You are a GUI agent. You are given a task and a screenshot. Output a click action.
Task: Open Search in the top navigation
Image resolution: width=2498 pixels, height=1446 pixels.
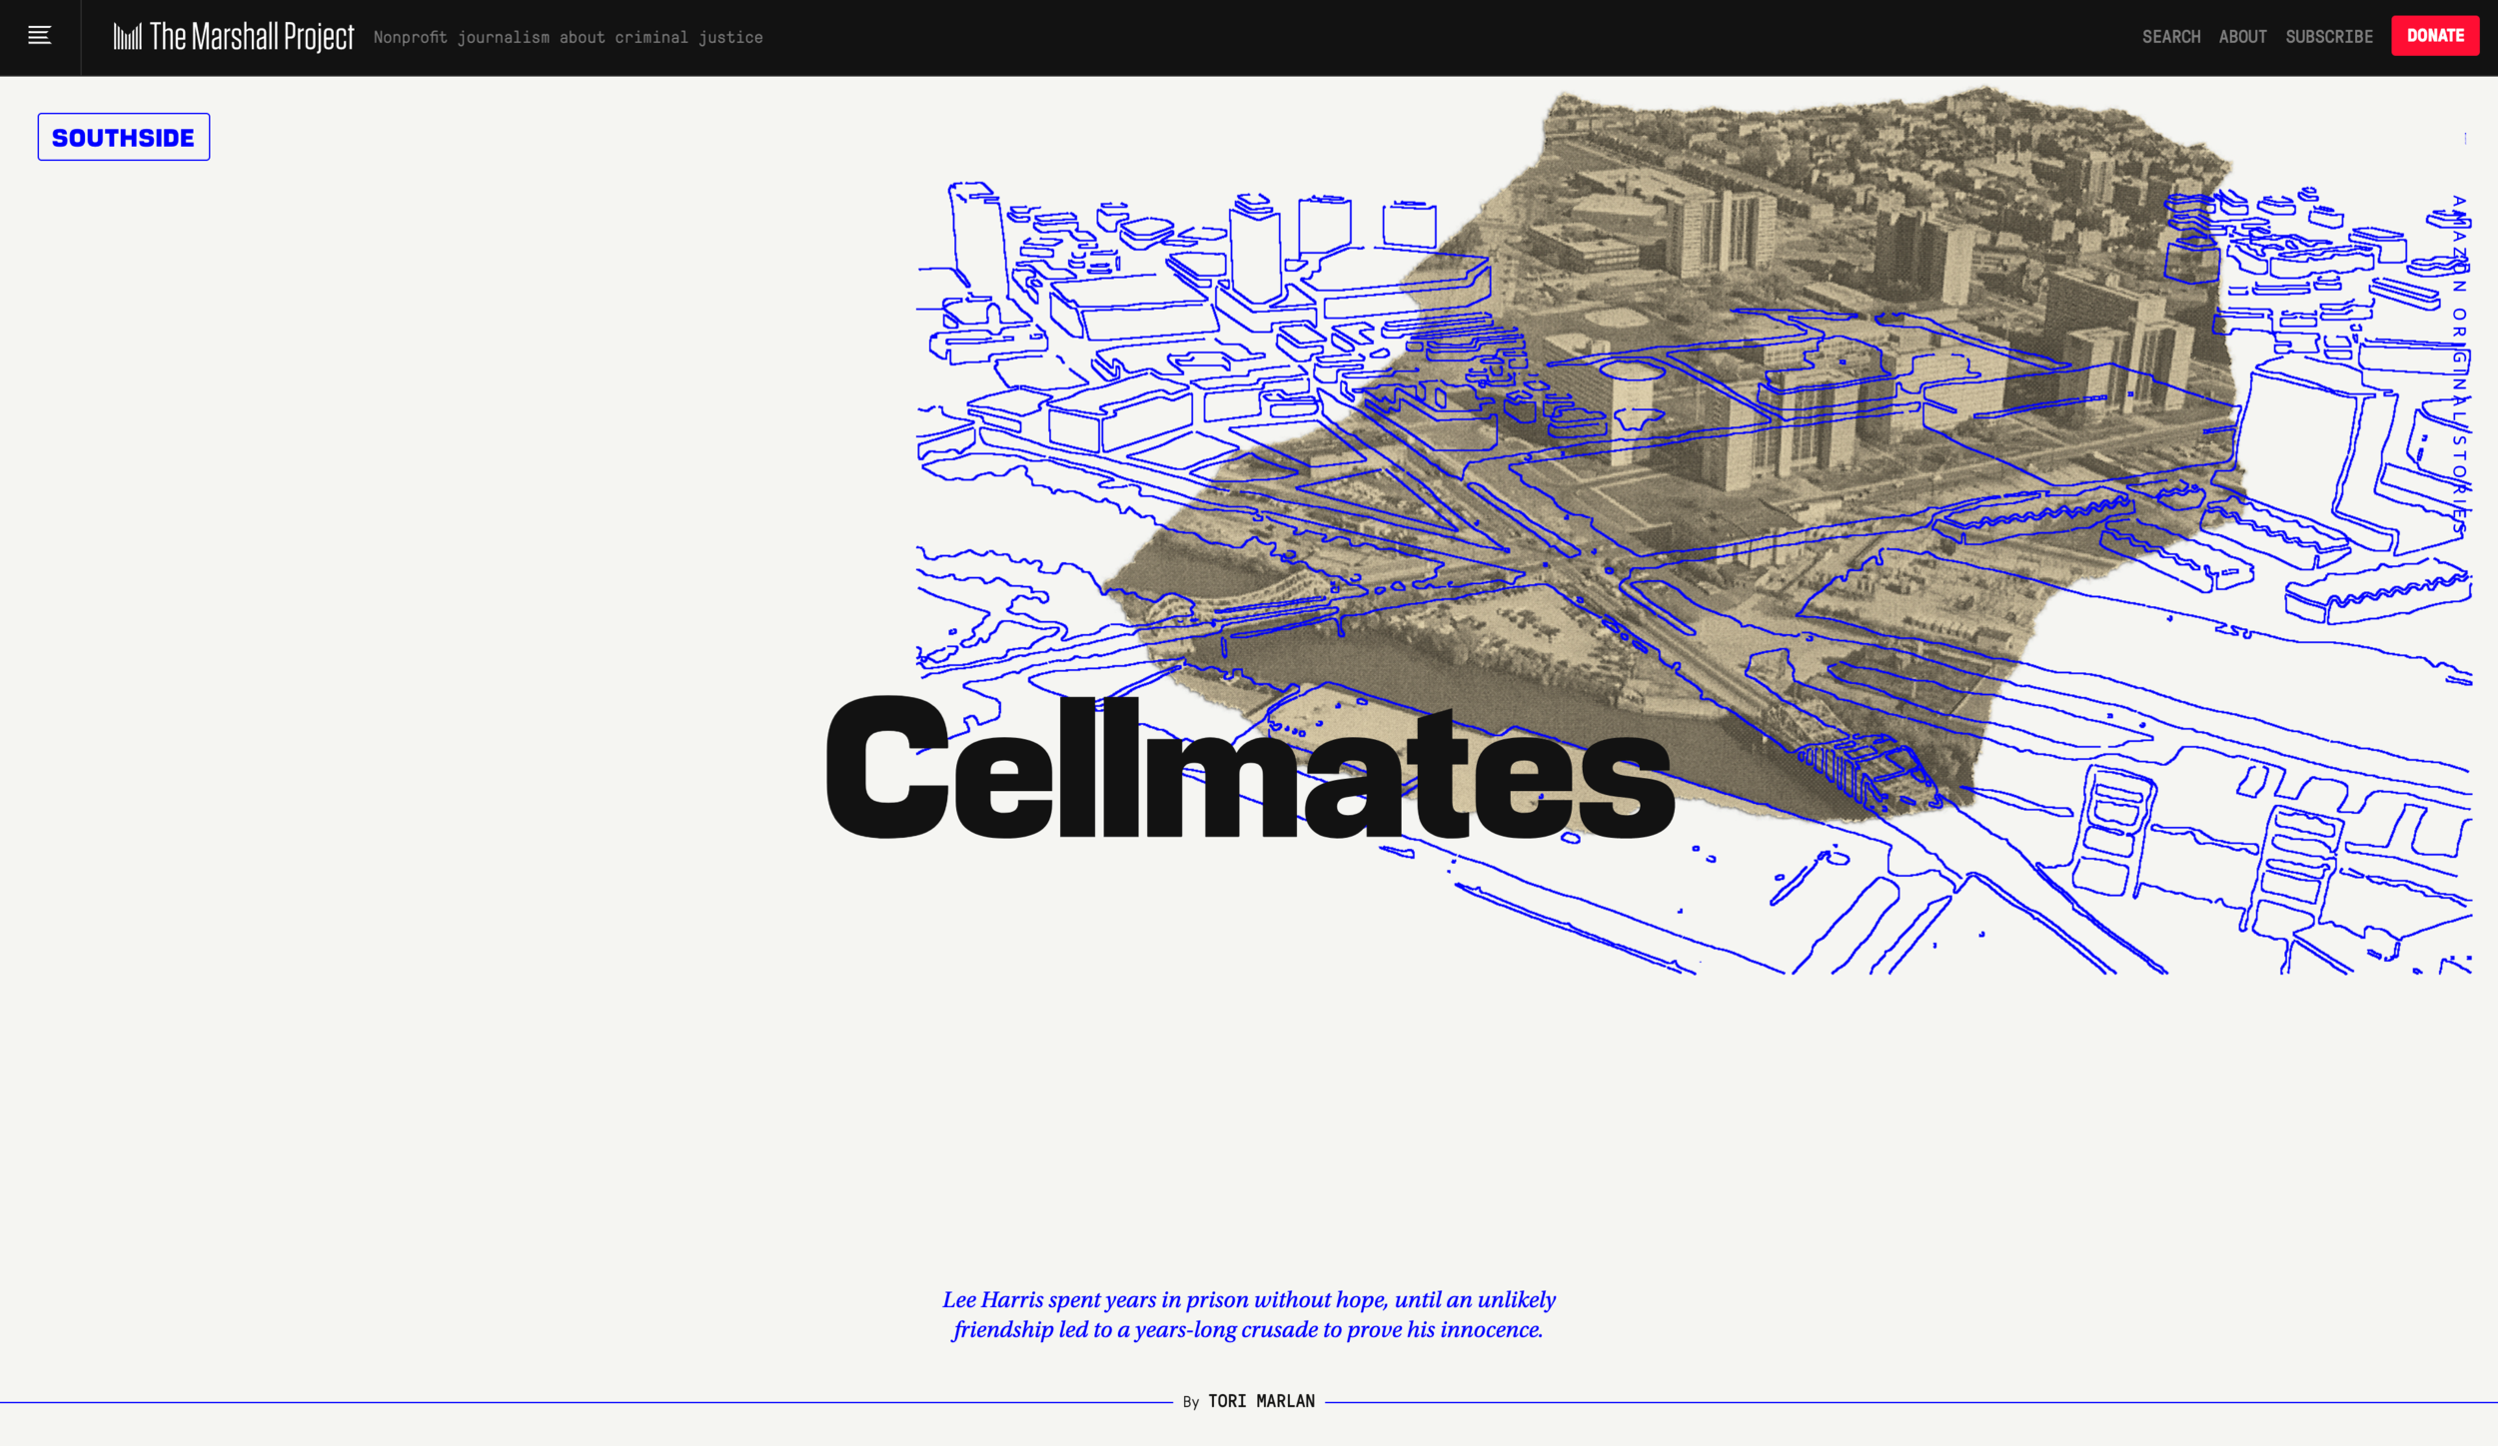pyautogui.click(x=2170, y=37)
